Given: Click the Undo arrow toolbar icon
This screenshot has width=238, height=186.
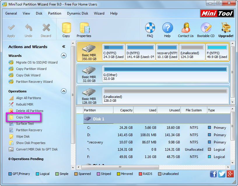Looking at the screenshot, I should tap(29, 28).
